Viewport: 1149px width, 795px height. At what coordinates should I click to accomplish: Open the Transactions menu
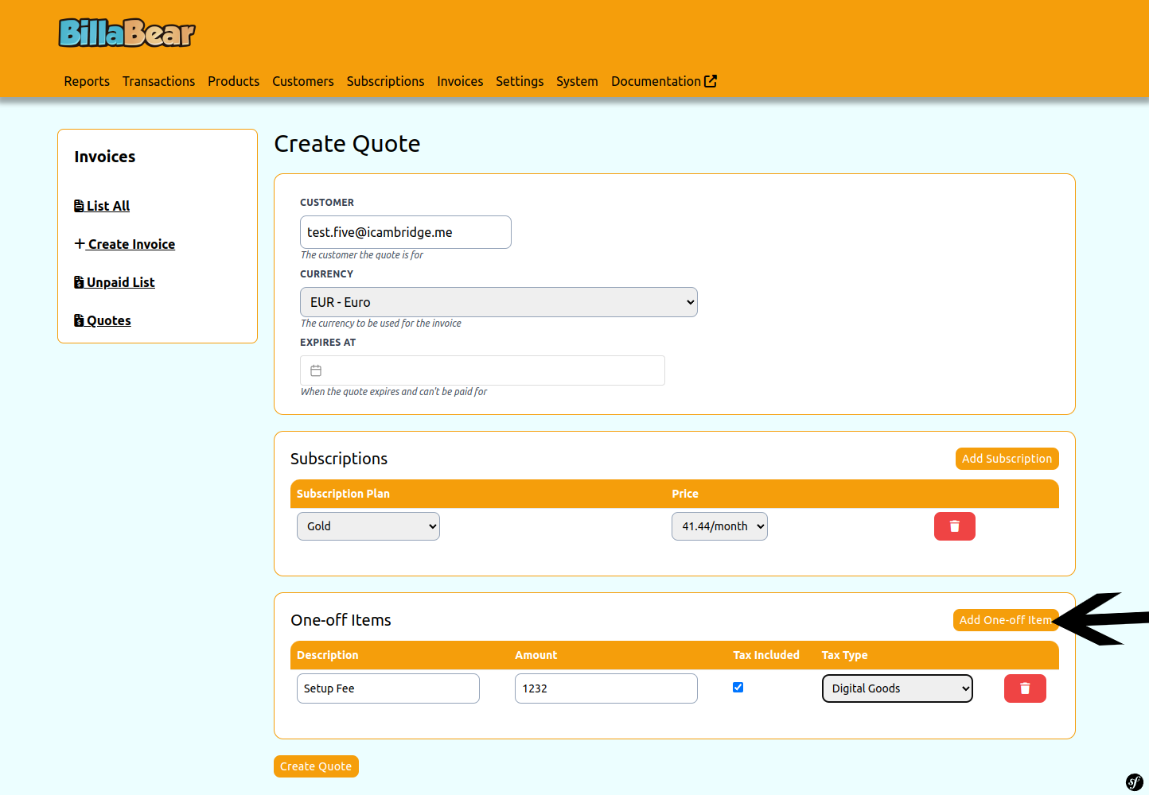coord(158,81)
